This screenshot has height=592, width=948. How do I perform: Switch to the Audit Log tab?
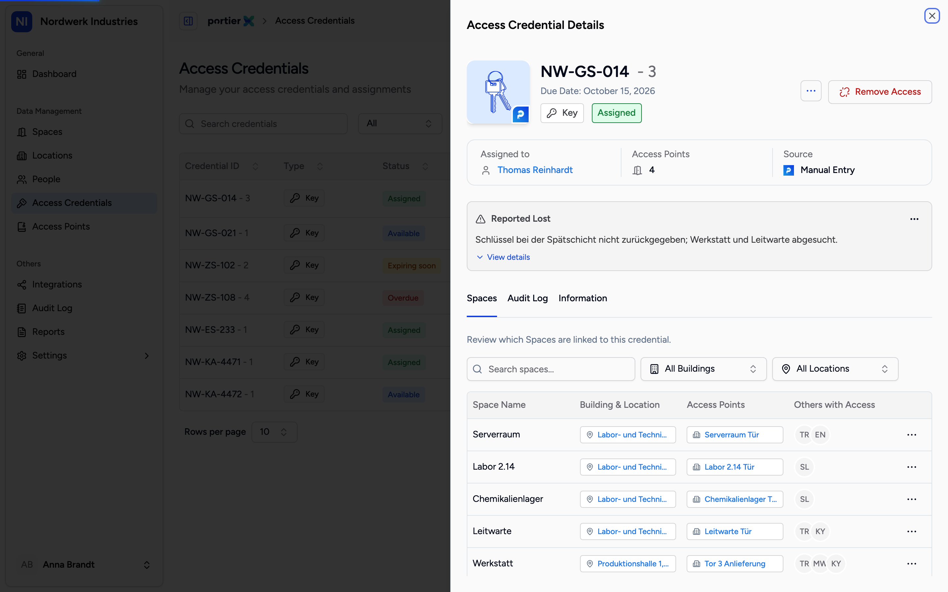point(527,298)
